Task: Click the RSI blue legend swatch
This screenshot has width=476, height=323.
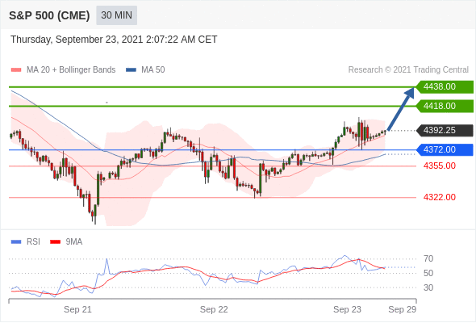Action: 16,242
